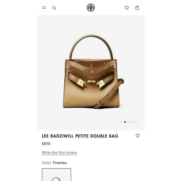Screen dimensions: 181x181
Task: Click the Color Tiramisu label
Action: 55,163
